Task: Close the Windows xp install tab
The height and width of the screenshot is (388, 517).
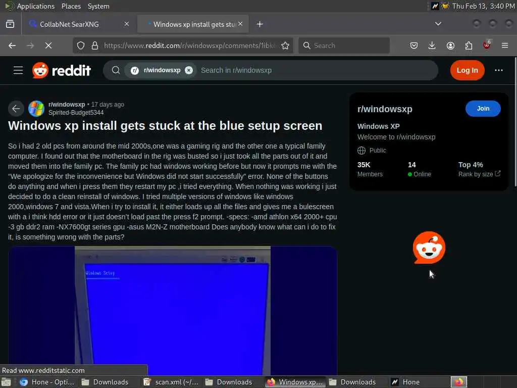Action: 240,24
